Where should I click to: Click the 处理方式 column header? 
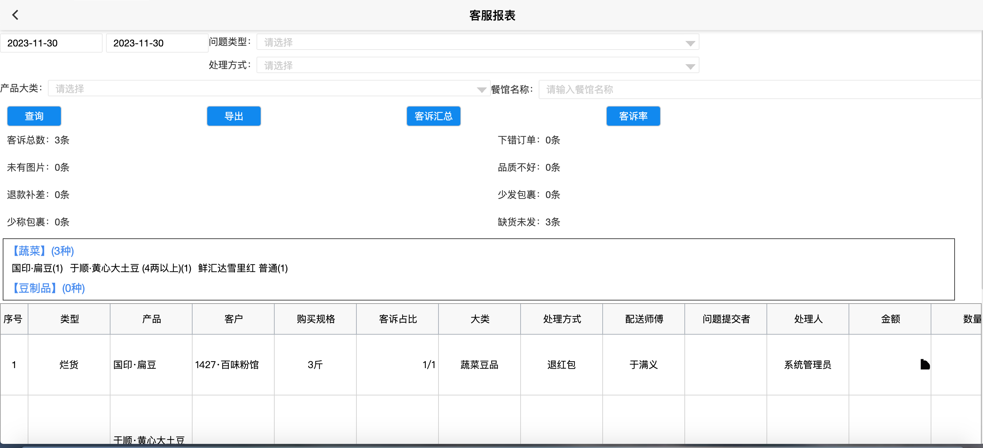point(561,319)
